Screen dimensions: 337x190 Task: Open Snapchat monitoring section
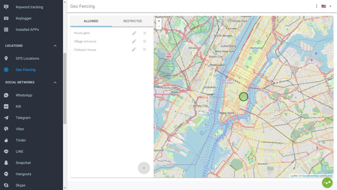[x=23, y=163]
